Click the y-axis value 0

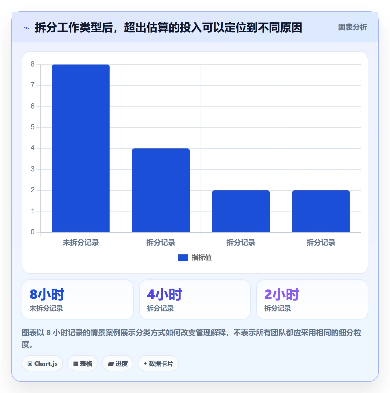coord(33,232)
